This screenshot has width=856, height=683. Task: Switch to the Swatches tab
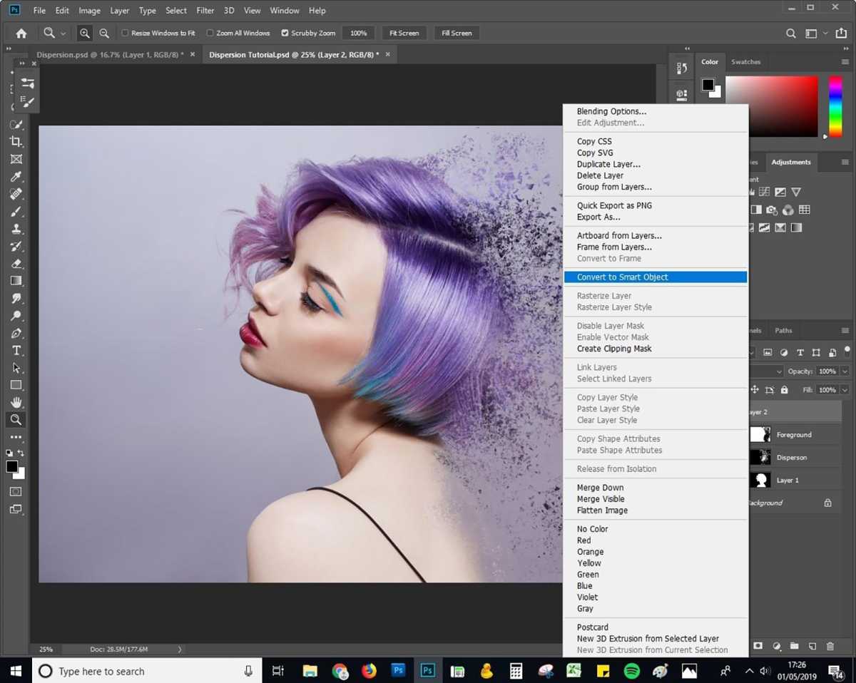pyautogui.click(x=745, y=62)
